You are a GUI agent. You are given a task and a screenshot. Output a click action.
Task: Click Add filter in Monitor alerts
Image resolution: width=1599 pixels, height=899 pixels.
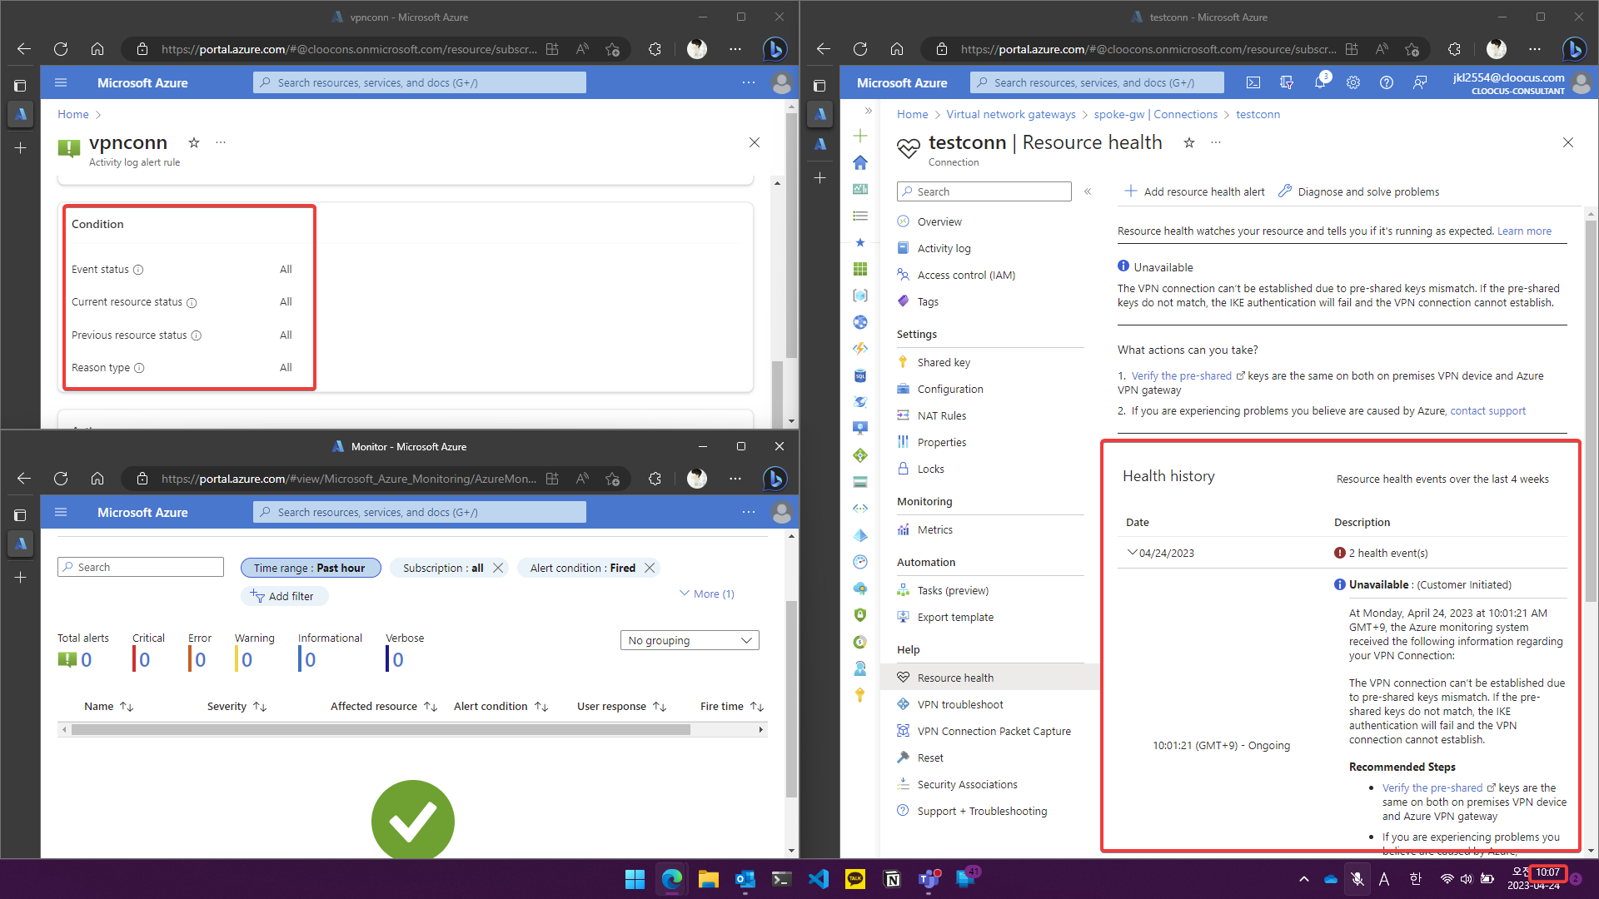point(284,596)
